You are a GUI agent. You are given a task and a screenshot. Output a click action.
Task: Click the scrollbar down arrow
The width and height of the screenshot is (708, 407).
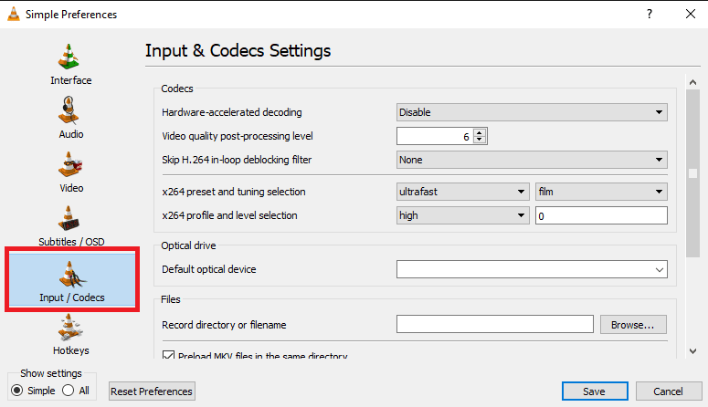tap(692, 351)
